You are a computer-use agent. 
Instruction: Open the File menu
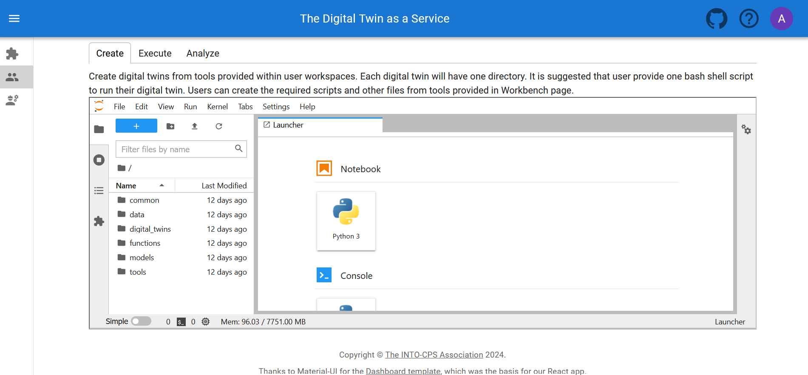(x=119, y=107)
